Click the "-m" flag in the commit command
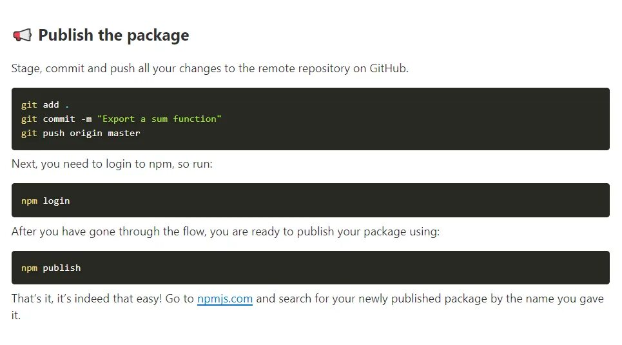The height and width of the screenshot is (345, 622). [86, 119]
